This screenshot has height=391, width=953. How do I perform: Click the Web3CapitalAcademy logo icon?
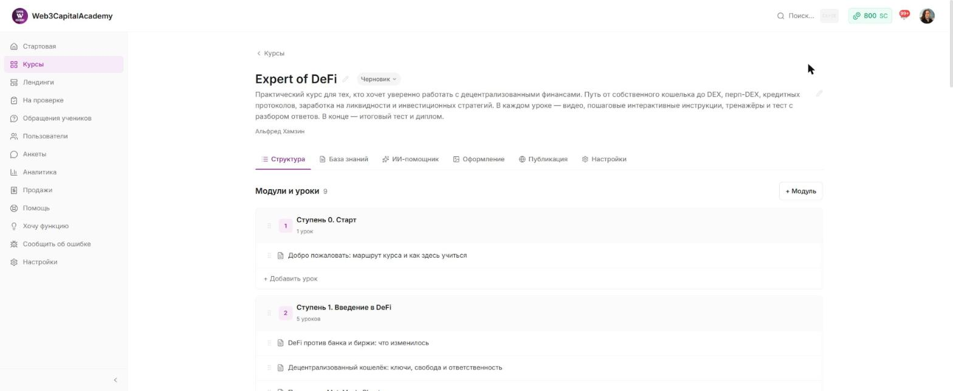pos(19,16)
